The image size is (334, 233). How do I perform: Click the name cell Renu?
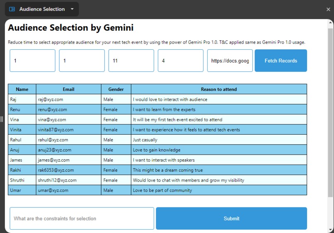(x=22, y=109)
